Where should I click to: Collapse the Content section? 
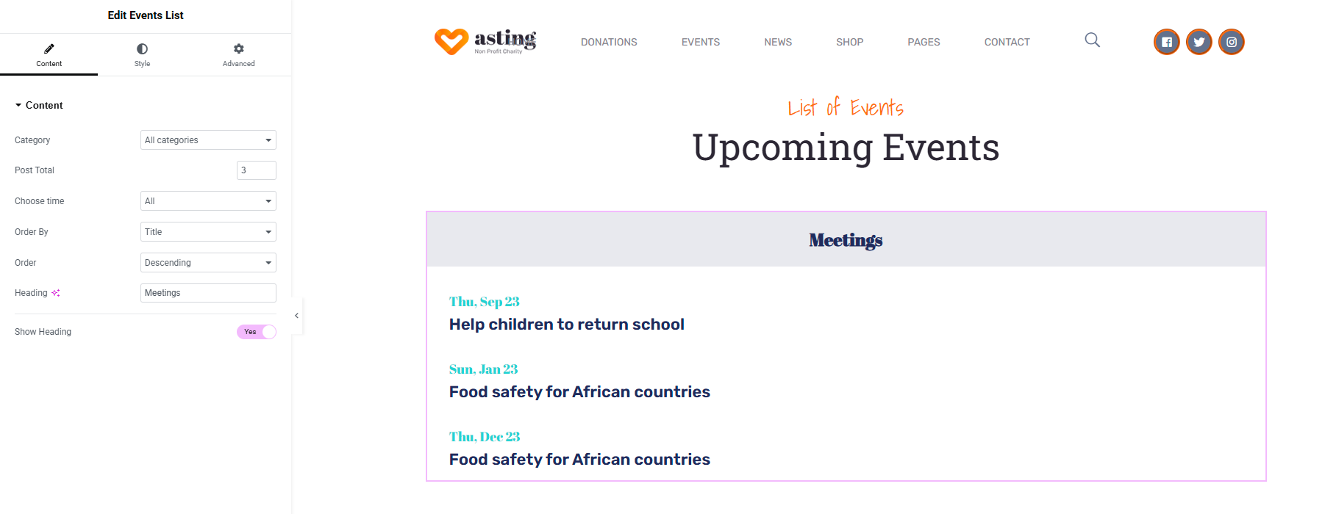click(x=39, y=105)
